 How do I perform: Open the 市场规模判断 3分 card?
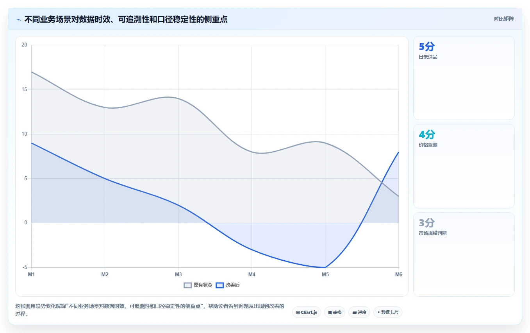point(464,254)
